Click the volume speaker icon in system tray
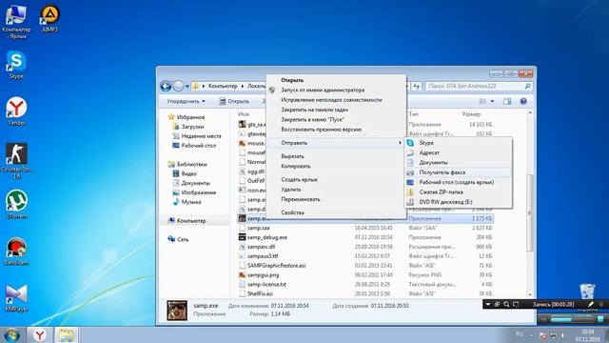609x343 pixels. point(563,335)
